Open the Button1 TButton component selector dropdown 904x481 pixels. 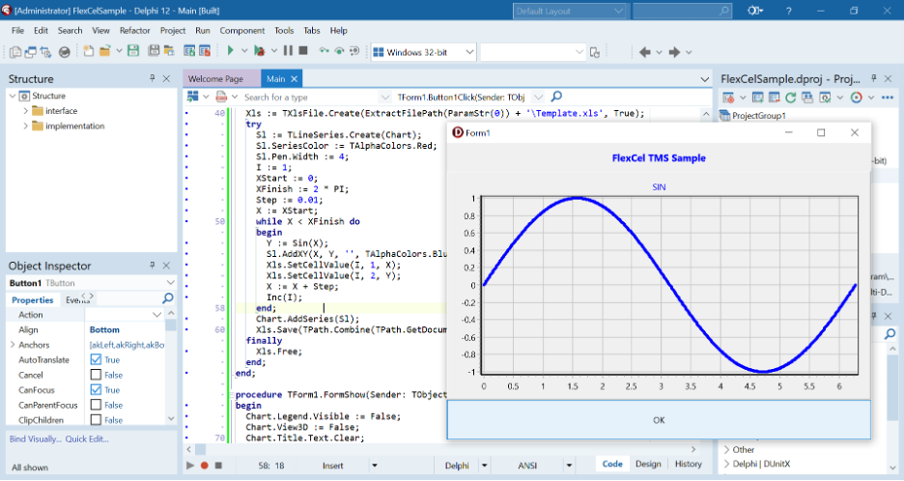(170, 283)
